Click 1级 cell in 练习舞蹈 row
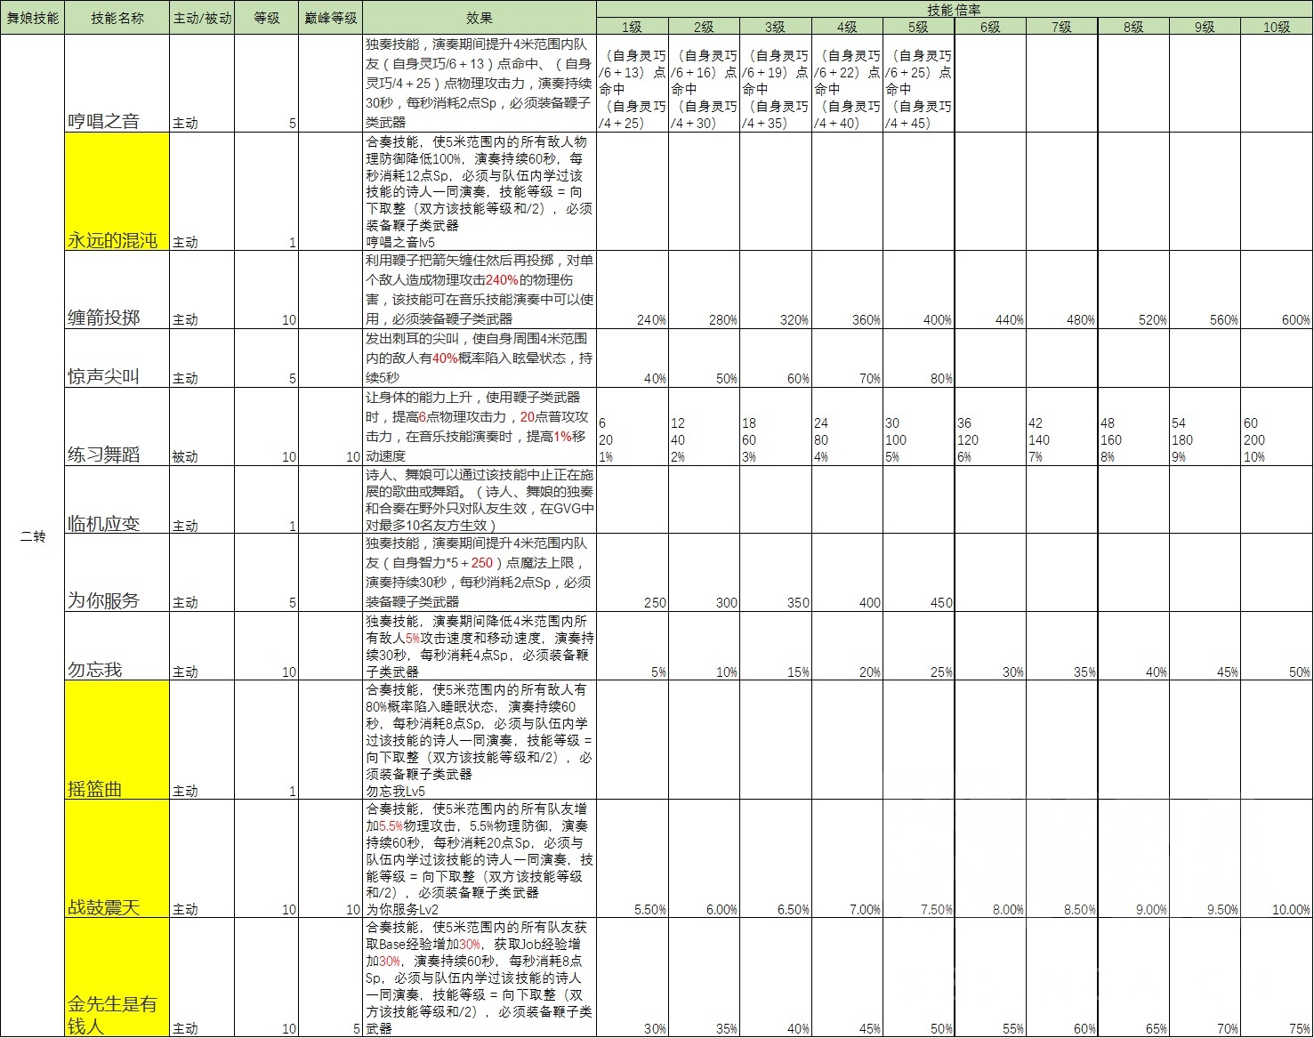1314x1038 pixels. [x=632, y=426]
